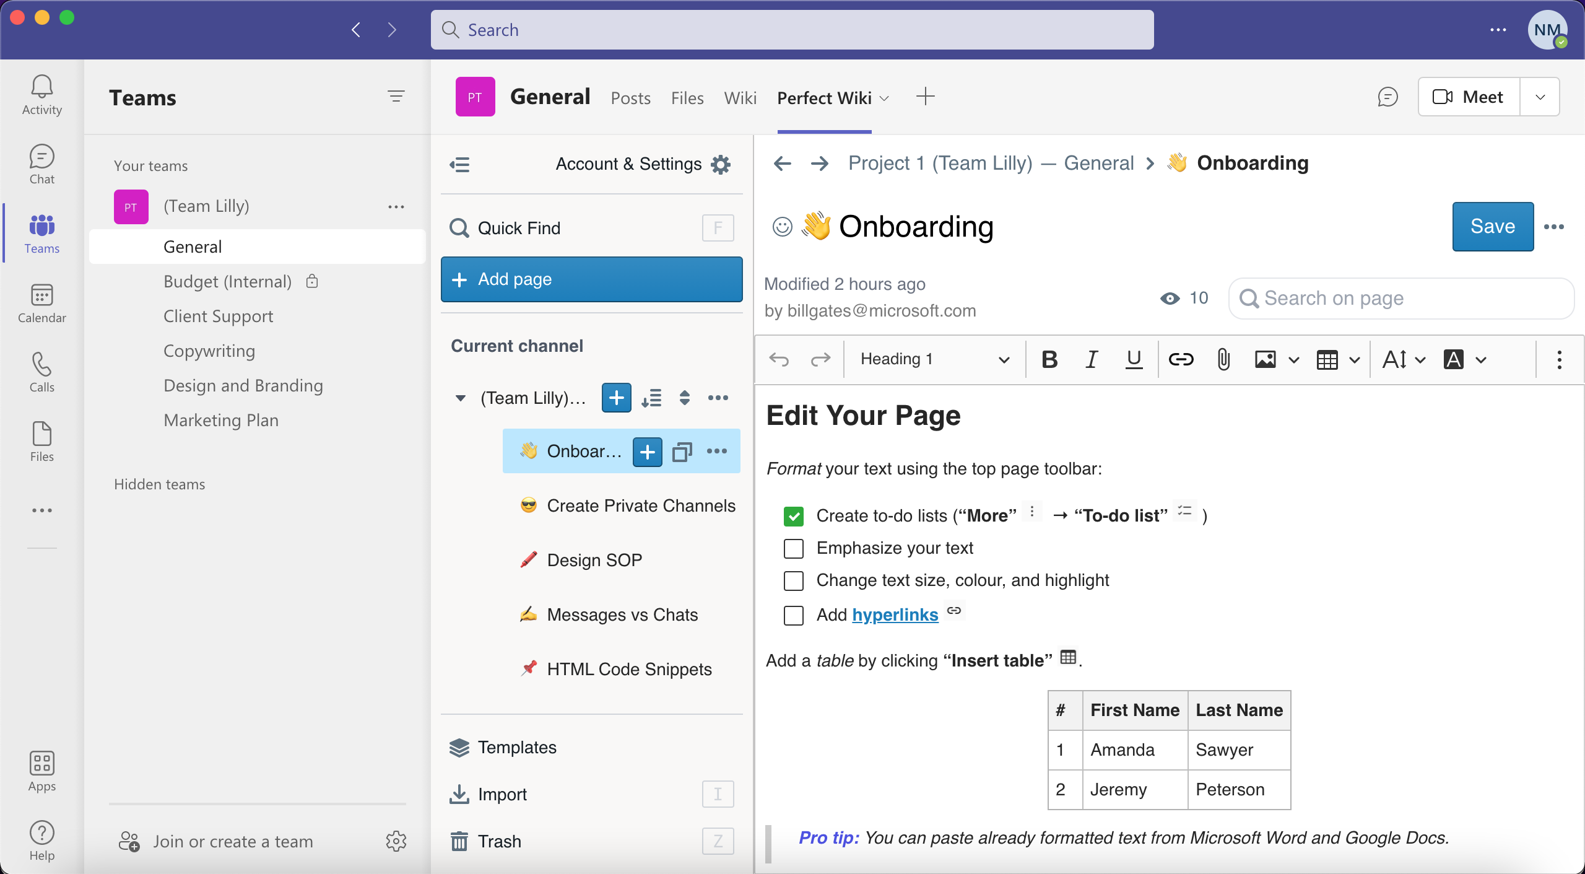Open the Activity bell icon
Screen dimensions: 1585x874
point(41,94)
